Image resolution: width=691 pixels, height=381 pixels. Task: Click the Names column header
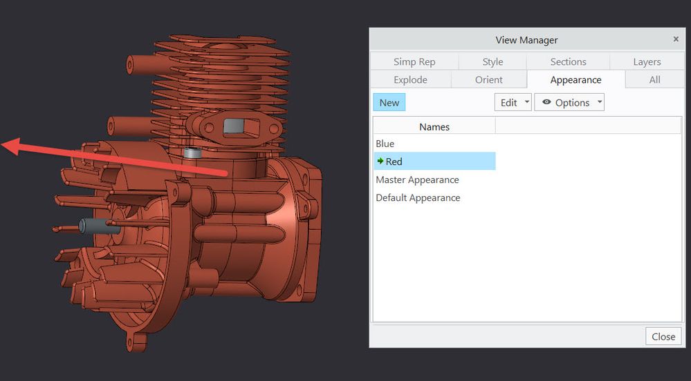(x=434, y=126)
